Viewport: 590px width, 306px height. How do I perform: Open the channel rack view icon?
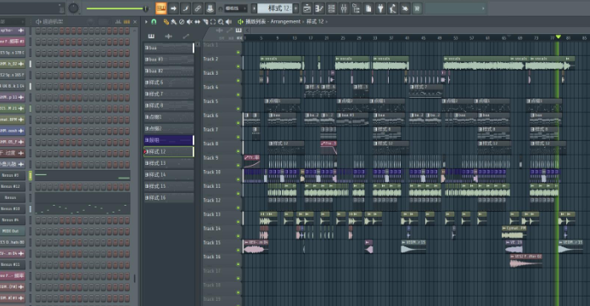point(331,8)
